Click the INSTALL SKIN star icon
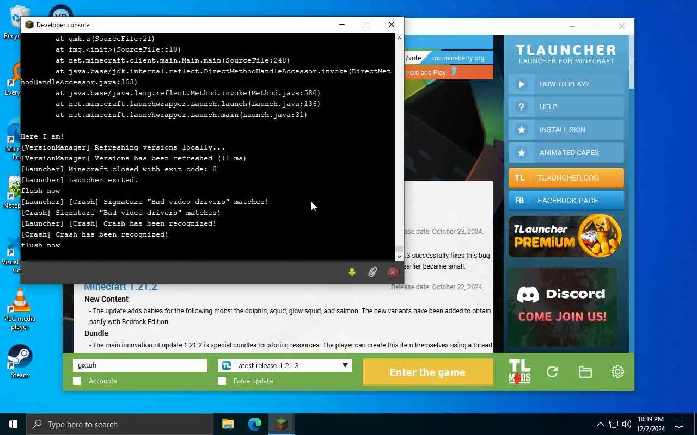The width and height of the screenshot is (697, 435). [521, 130]
